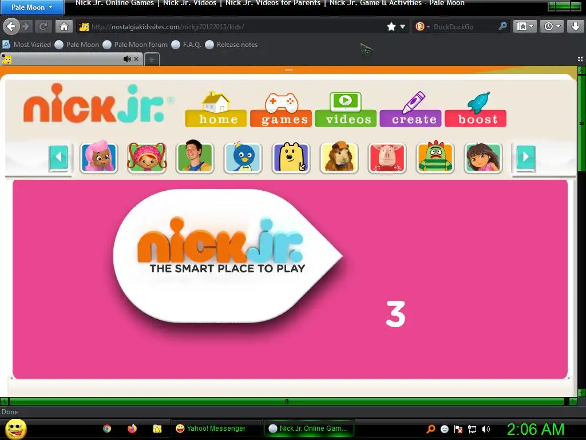Click the search magnifier icon

tap(502, 26)
